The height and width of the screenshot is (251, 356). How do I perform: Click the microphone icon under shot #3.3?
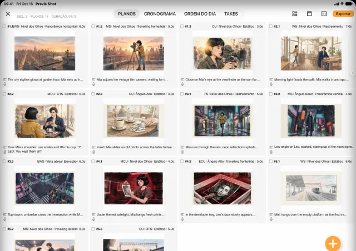tap(5, 219)
